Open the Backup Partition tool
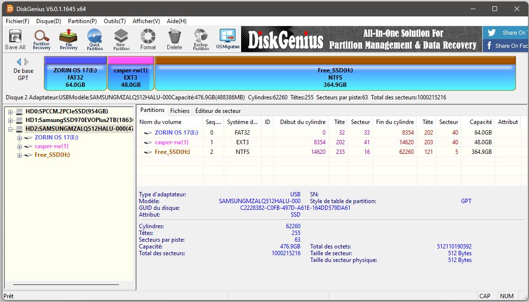This screenshot has width=529, height=302. tap(201, 40)
